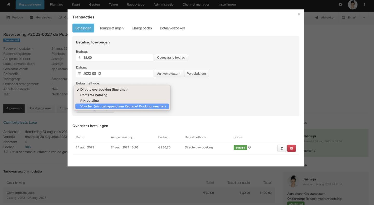Click the info icon next to Betaald
This screenshot has height=205, width=374.
point(250,147)
